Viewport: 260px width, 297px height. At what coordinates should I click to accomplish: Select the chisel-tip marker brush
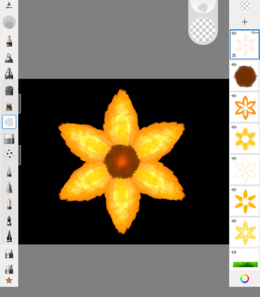click(x=9, y=58)
